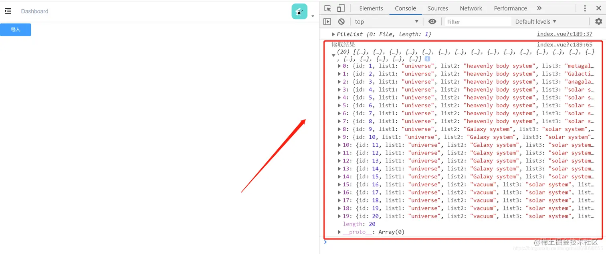Click the console prompt input line
This screenshot has width=606, height=254.
[465, 242]
